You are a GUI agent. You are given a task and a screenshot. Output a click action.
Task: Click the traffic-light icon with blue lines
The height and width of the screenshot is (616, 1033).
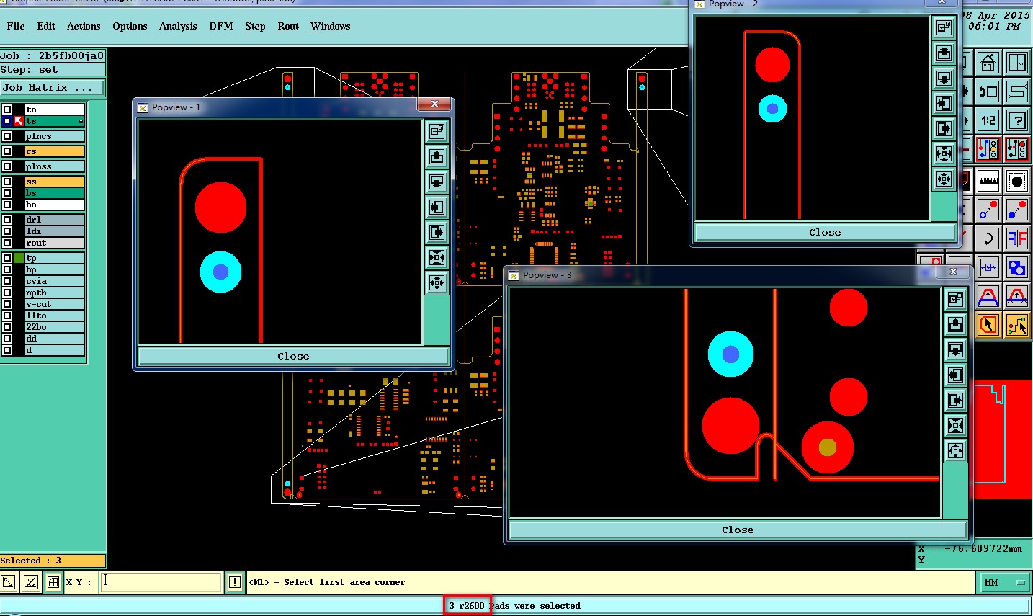click(988, 149)
